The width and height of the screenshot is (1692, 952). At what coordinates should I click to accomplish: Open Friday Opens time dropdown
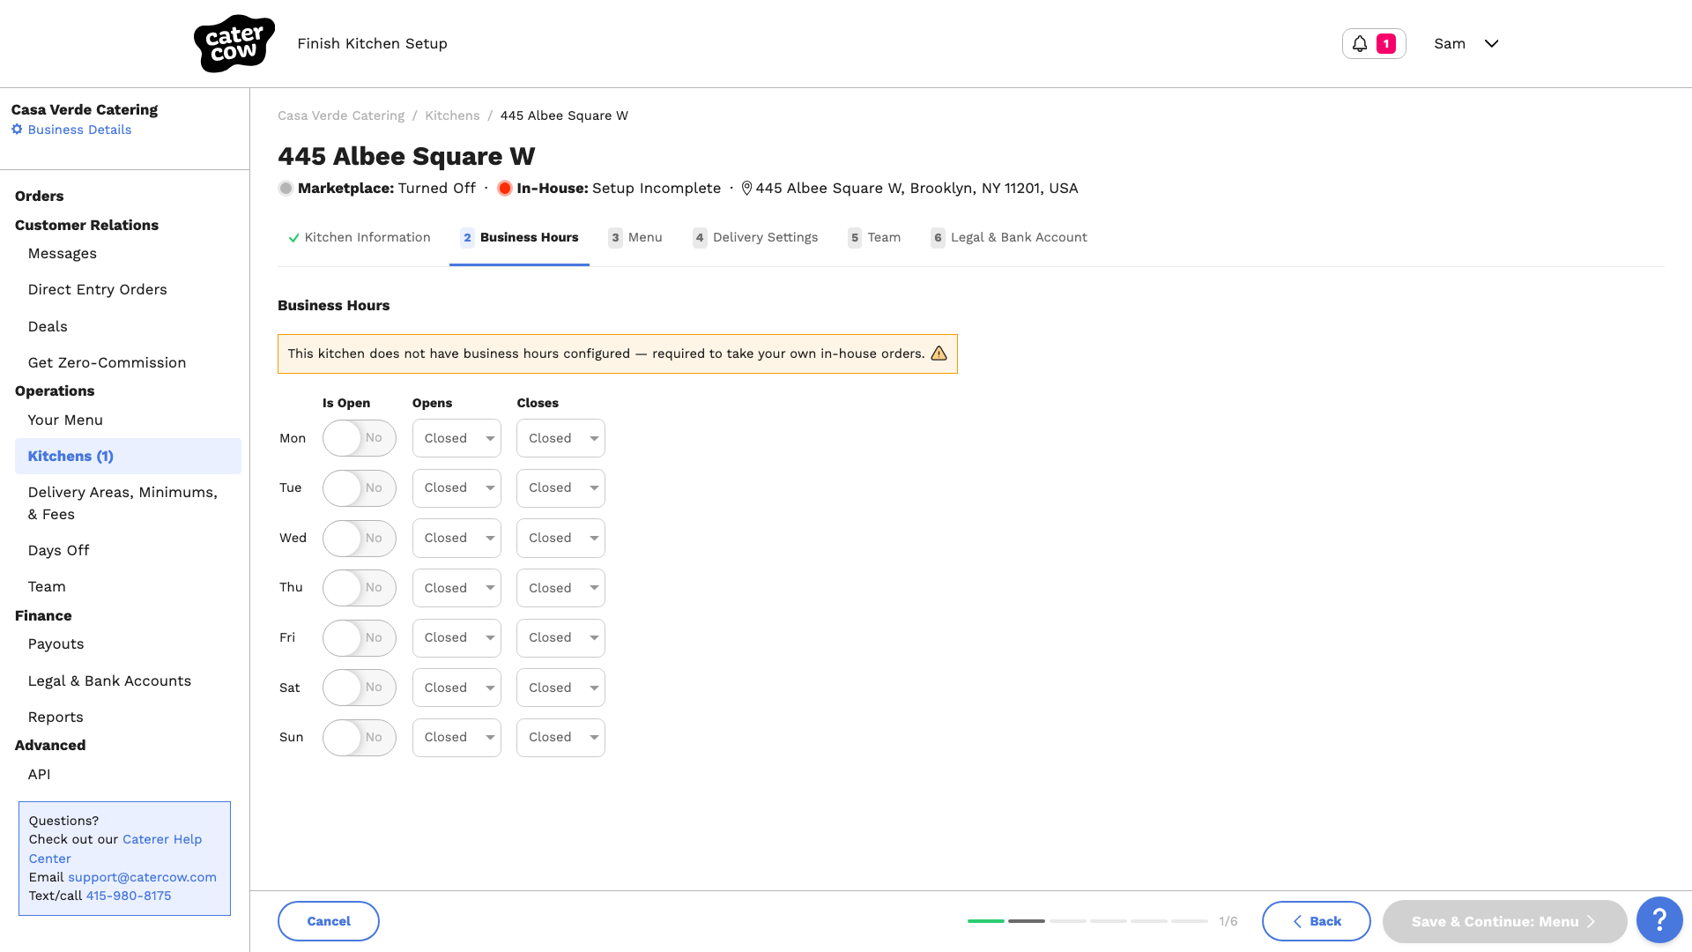tap(456, 638)
